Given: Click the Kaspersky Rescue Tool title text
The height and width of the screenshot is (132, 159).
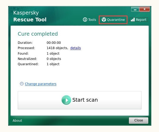Looking at the screenshot, I should (30, 16).
